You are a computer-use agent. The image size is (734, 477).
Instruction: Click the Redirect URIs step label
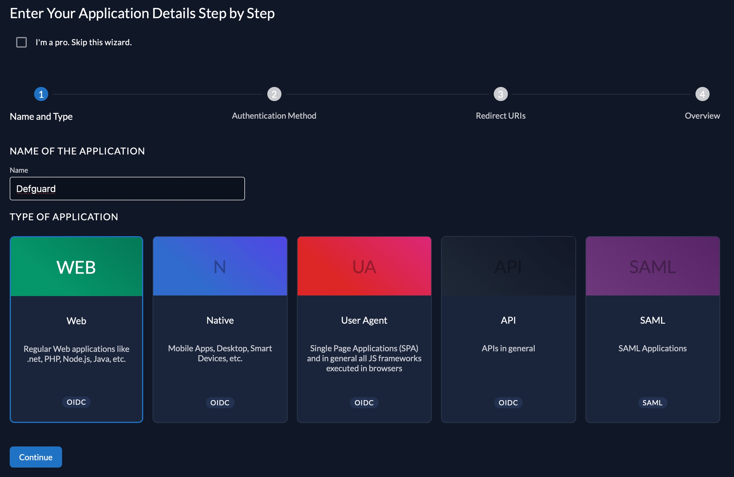coord(500,116)
